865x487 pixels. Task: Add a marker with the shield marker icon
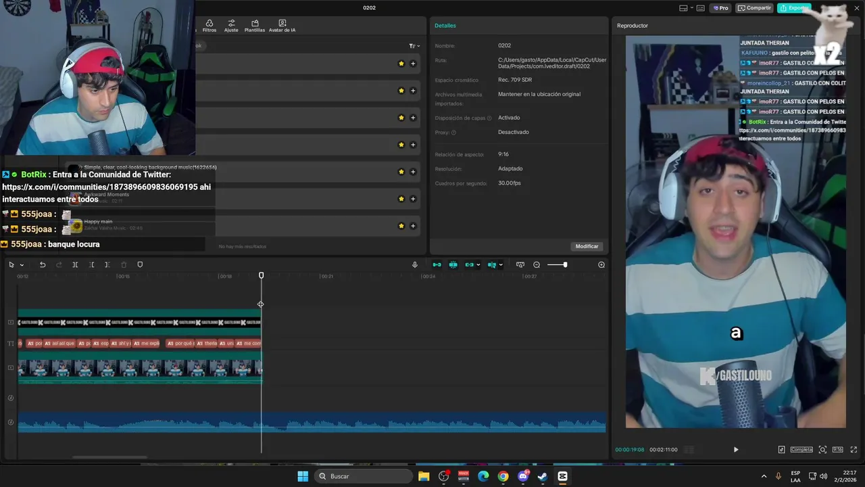coord(140,264)
